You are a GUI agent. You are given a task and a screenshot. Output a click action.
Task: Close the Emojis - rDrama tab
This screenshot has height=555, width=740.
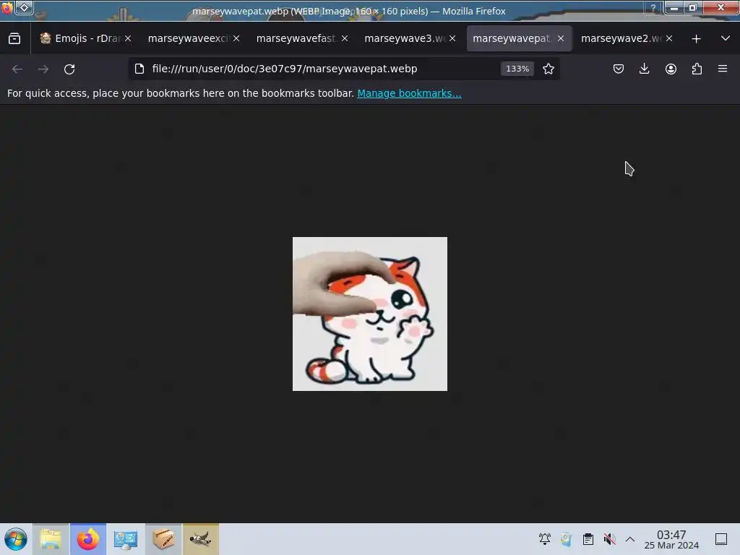tap(128, 39)
